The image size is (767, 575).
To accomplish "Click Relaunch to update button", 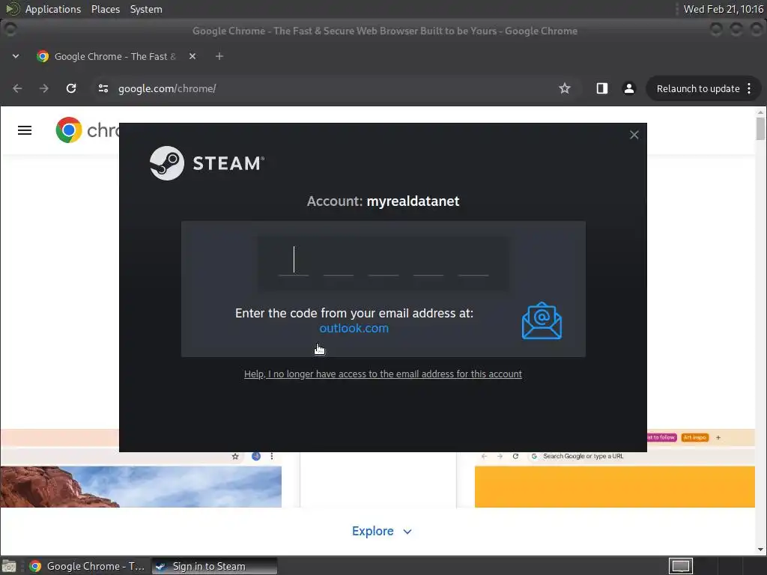I will coord(698,88).
